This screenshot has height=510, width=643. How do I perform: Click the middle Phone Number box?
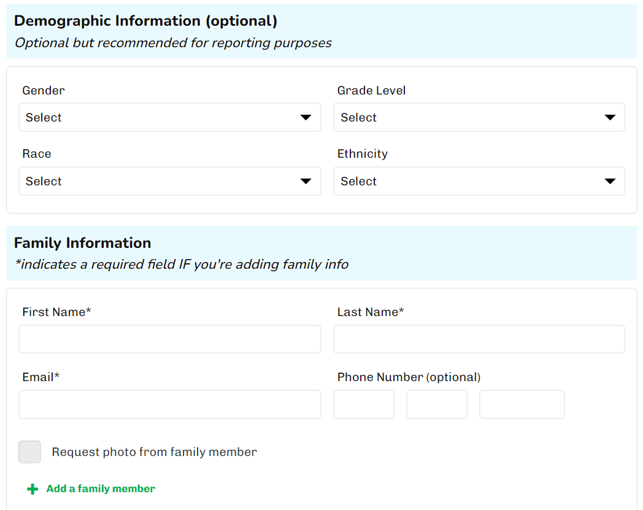point(437,404)
